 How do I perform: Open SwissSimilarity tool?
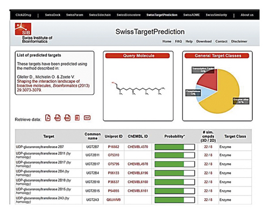pos(216,15)
